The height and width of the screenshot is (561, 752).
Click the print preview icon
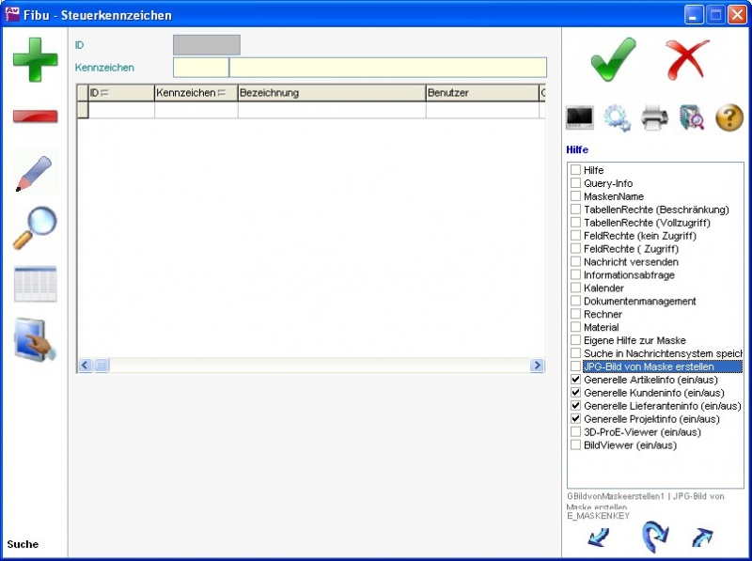click(x=692, y=117)
